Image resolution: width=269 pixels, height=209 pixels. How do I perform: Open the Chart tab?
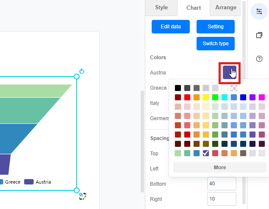pos(194,8)
